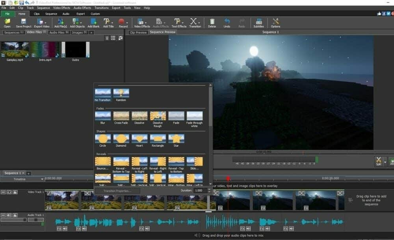Expand the Timeline mode dropdown
Image resolution: width=394 pixels, height=240 pixels.
[x=42, y=179]
